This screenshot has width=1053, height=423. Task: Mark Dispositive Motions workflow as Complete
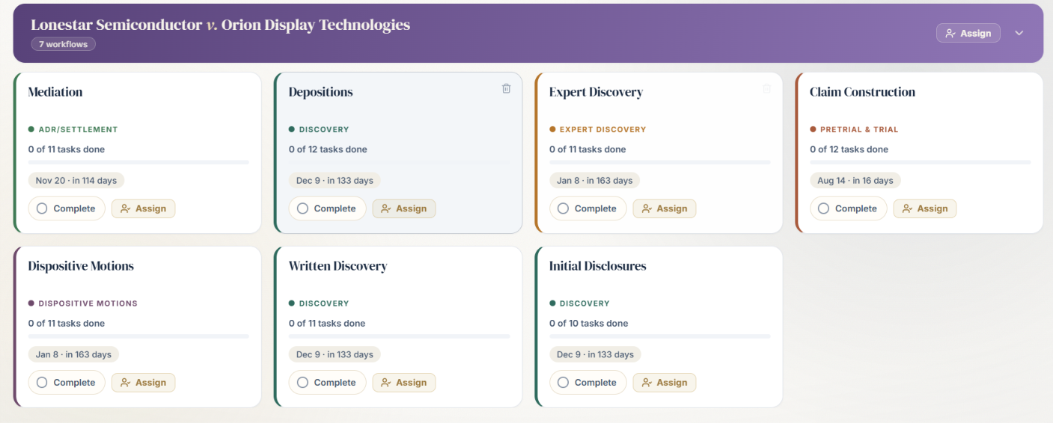pyautogui.click(x=66, y=383)
